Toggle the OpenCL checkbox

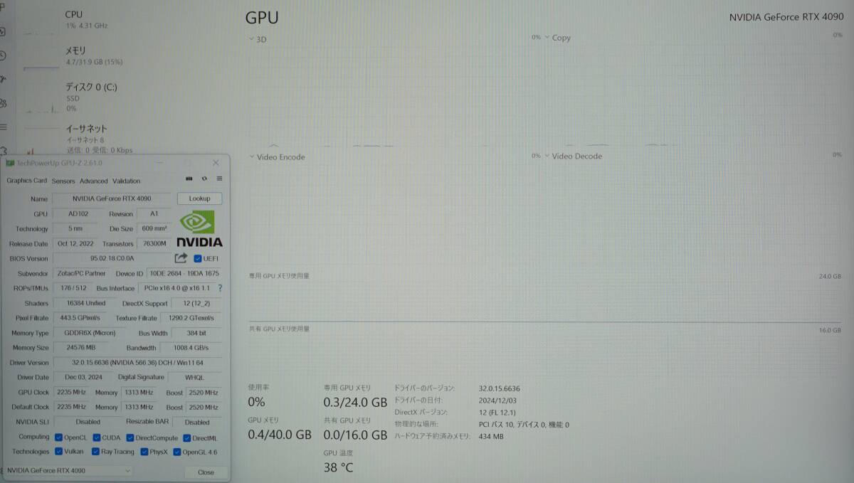(58, 437)
